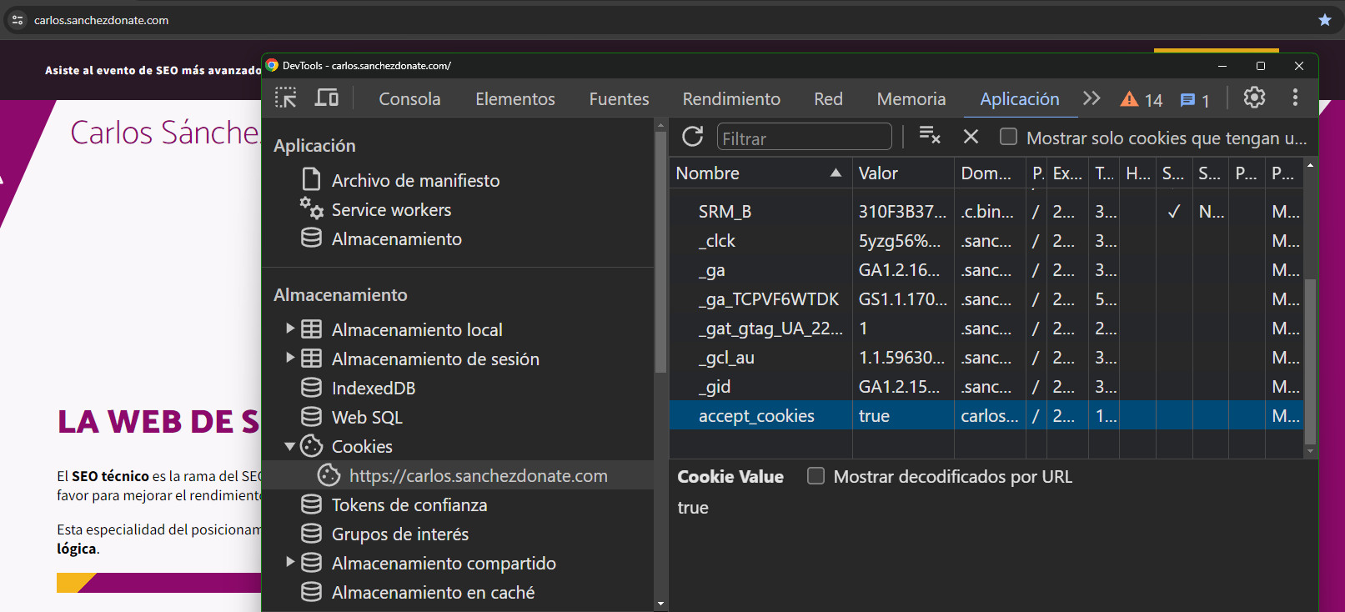Expand Almacenamiento local tree node
This screenshot has height=612, width=1345.
click(x=290, y=329)
